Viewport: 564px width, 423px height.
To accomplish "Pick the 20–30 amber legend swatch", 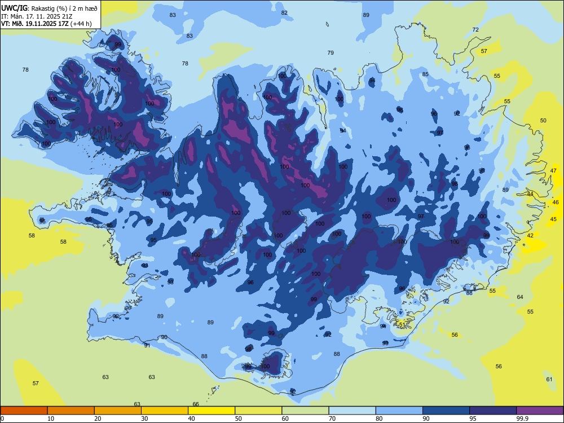I will click(118, 411).
